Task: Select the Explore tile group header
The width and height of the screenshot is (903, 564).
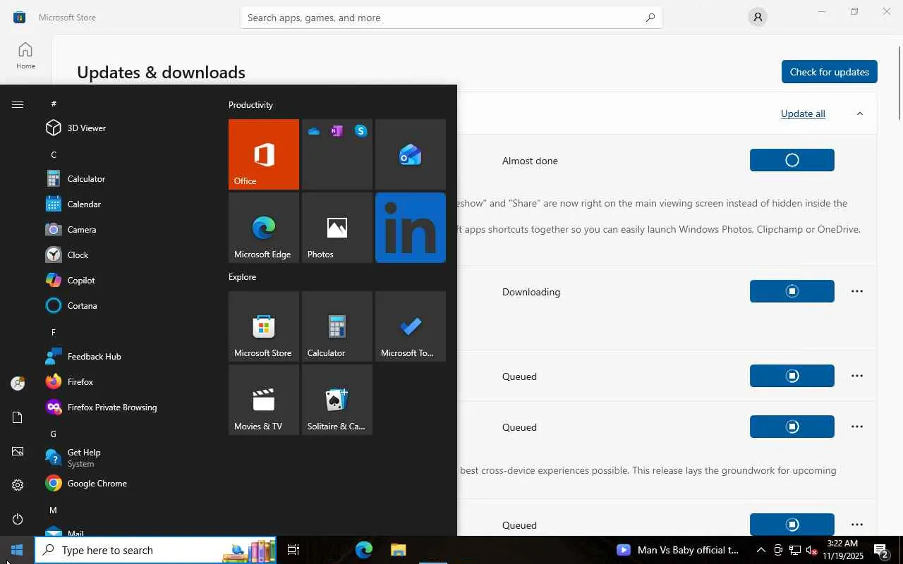Action: click(242, 277)
